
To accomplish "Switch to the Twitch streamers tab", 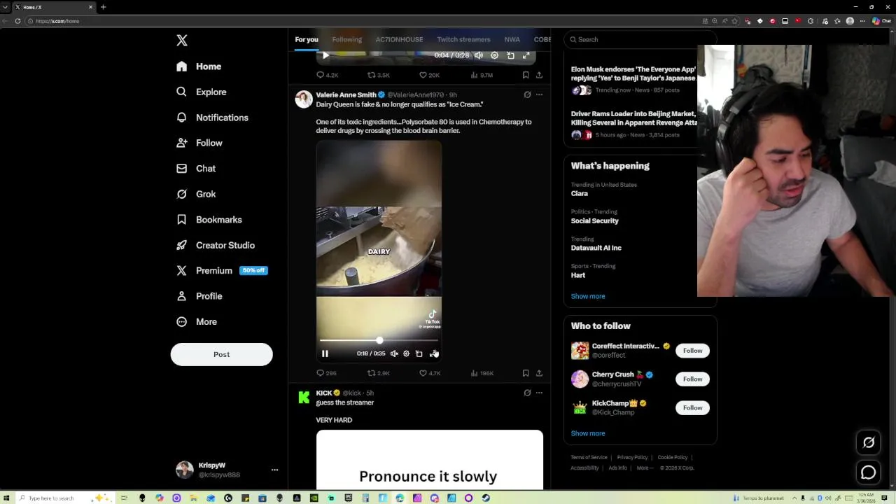I will 463,39.
